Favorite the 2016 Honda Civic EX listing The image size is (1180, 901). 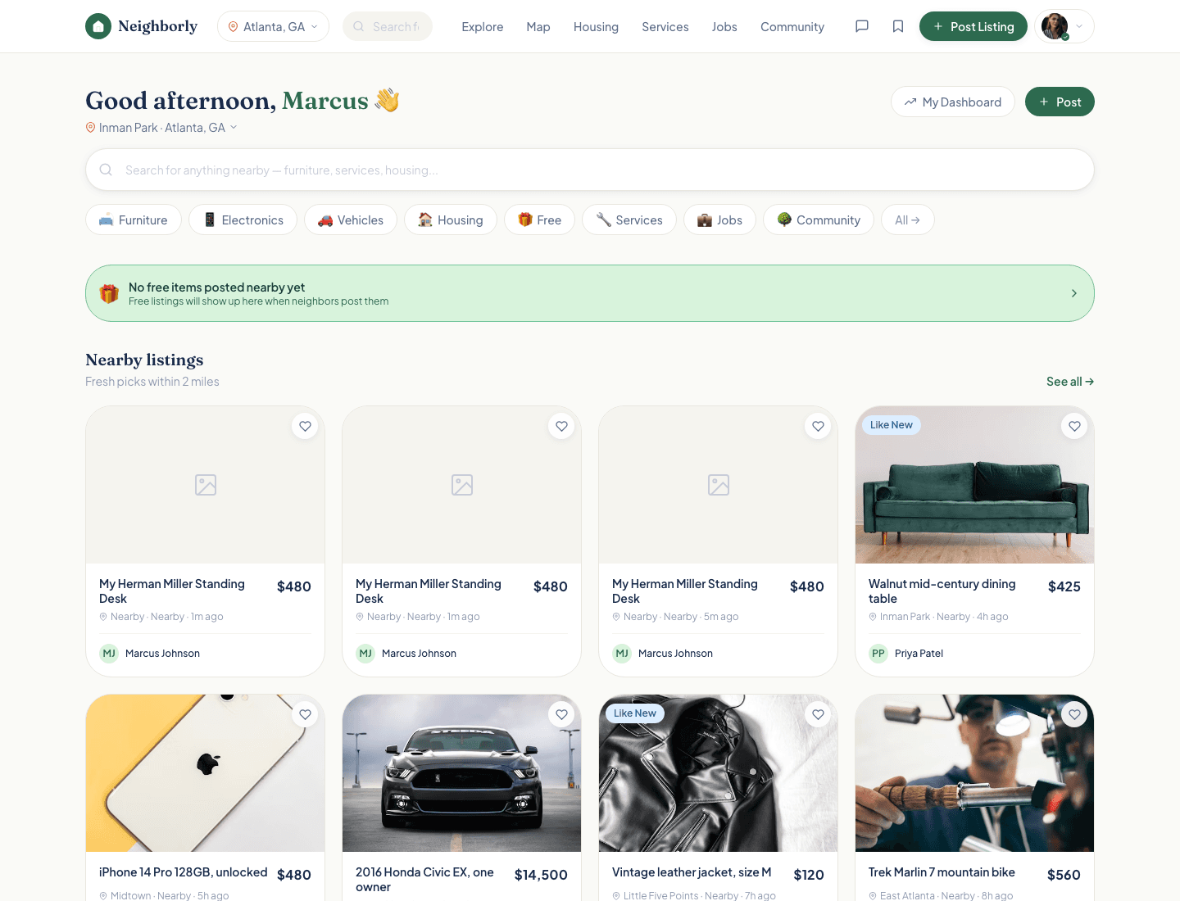point(561,714)
